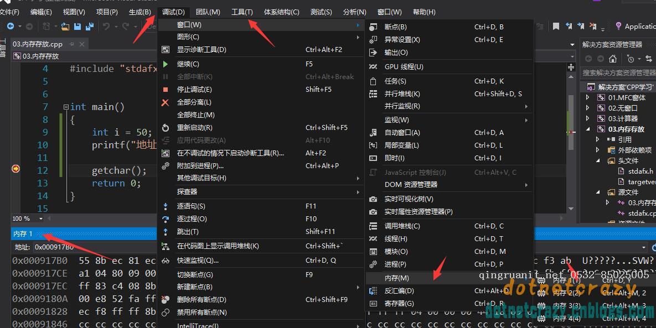Collapse the 03.内存存放 project node
The height and width of the screenshot is (328, 656).
(x=588, y=129)
